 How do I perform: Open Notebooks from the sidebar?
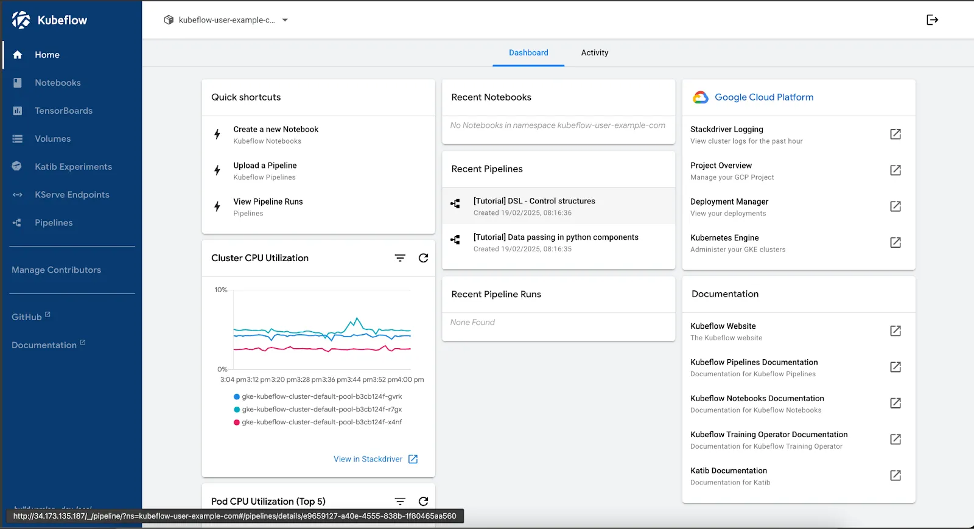(57, 83)
